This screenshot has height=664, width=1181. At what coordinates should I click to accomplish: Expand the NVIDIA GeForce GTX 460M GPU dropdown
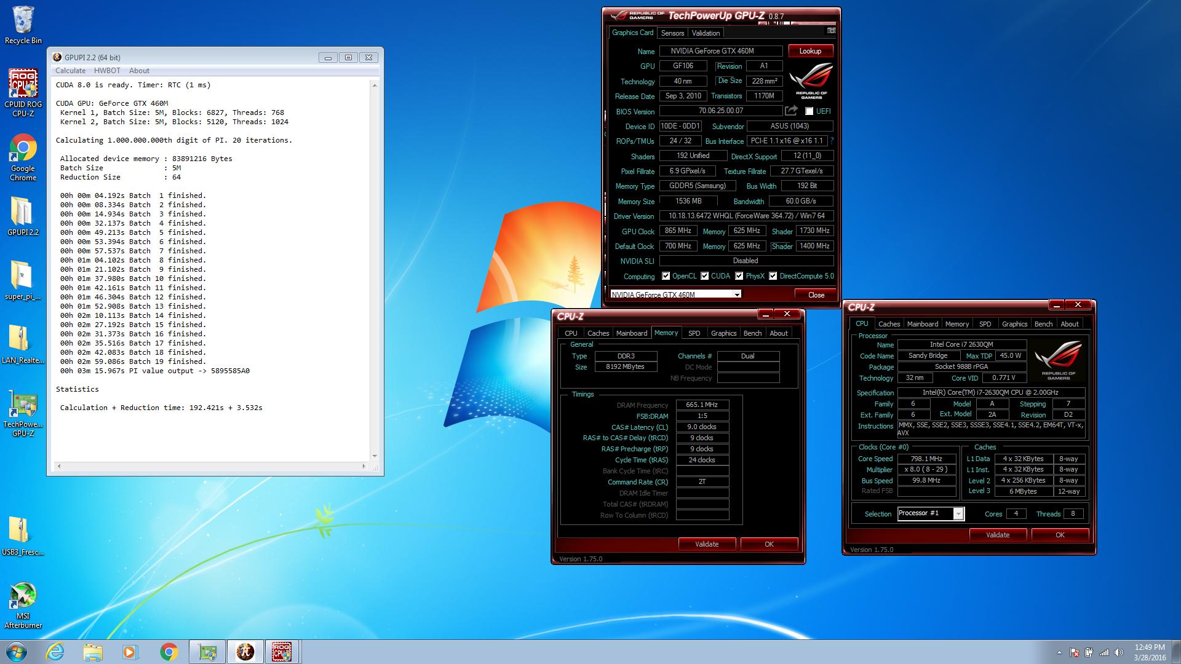737,294
